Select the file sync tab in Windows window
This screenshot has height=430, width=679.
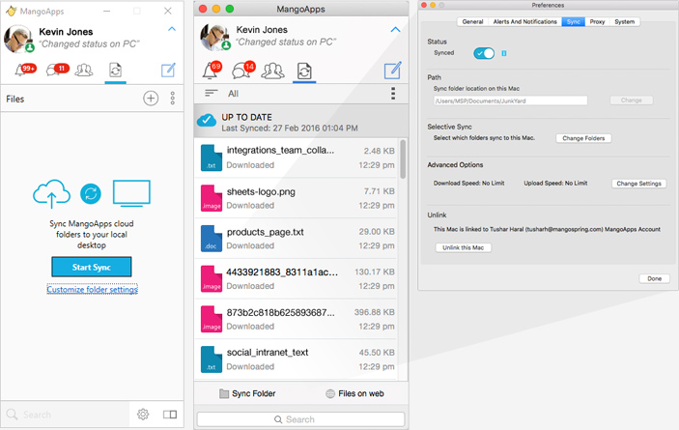tap(115, 71)
